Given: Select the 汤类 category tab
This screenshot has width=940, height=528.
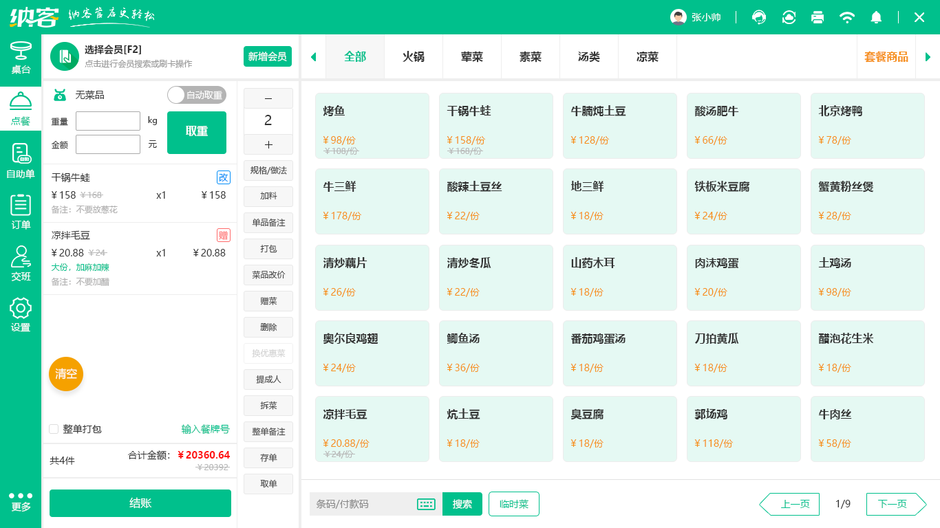Looking at the screenshot, I should [588, 57].
